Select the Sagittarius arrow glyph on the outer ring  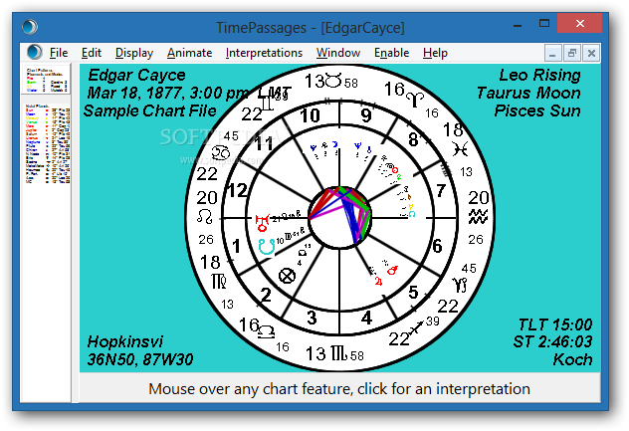tap(416, 327)
